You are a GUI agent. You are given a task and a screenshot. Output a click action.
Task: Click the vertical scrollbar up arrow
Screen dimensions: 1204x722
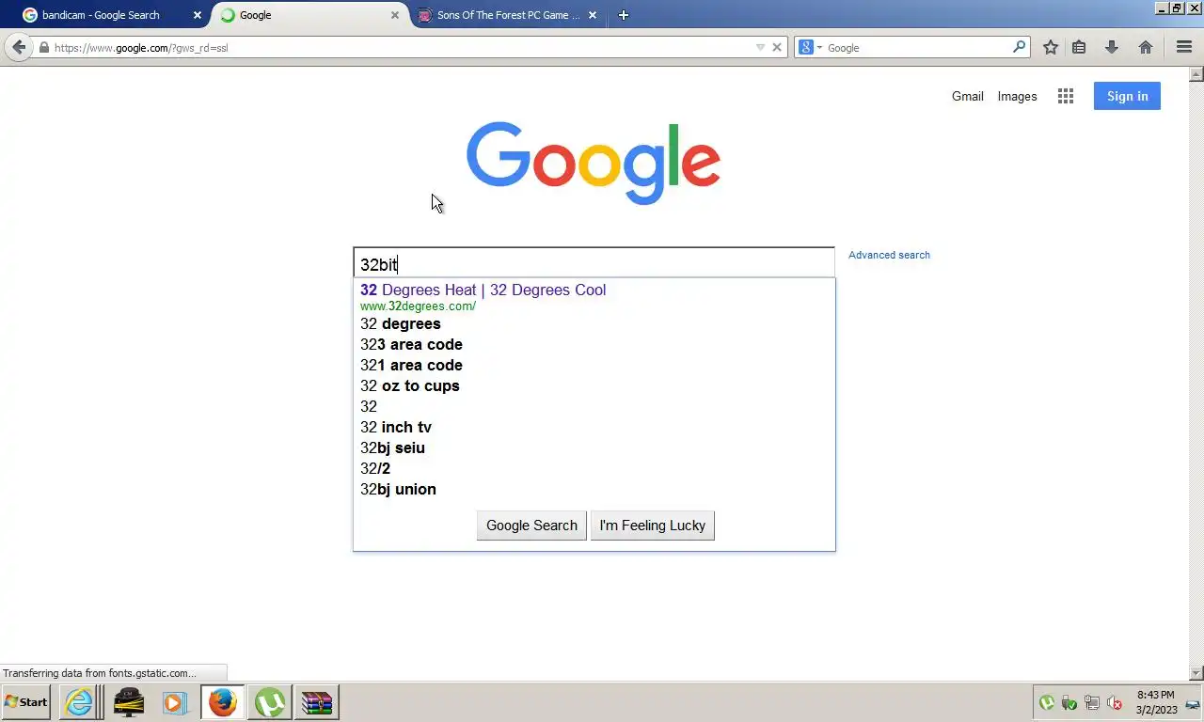pos(1196,73)
